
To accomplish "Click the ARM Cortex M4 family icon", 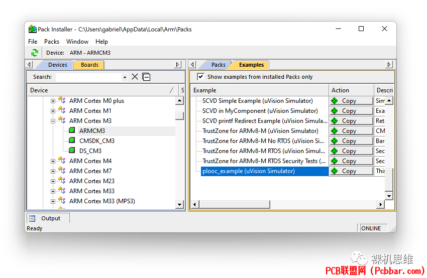I will [x=62, y=160].
